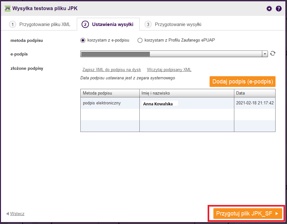Select 'korzystam z e-podpisu' radio button
The width and height of the screenshot is (287, 224).
[x=83, y=40]
